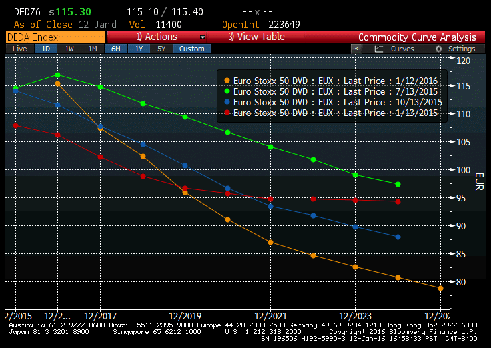Click the 12/2021 x-axis label
Screen dimensions: 491x348
[271, 316]
